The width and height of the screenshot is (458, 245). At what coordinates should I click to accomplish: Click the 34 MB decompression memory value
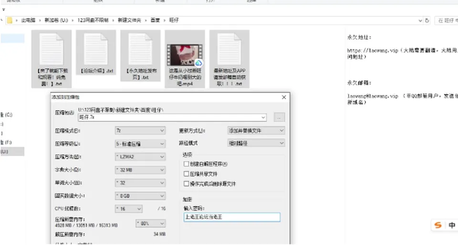(x=159, y=234)
